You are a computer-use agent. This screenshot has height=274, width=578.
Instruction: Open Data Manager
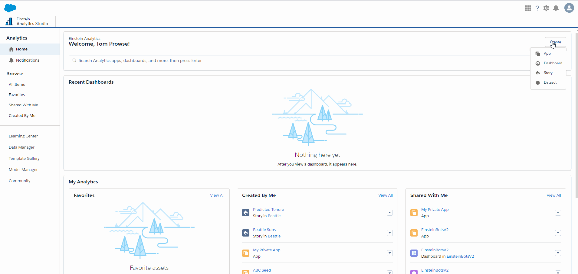(x=22, y=147)
